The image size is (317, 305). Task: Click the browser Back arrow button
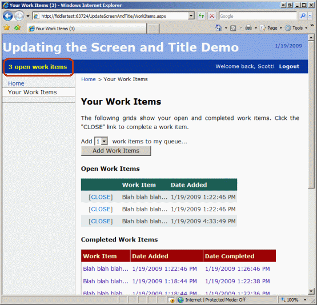7,16
